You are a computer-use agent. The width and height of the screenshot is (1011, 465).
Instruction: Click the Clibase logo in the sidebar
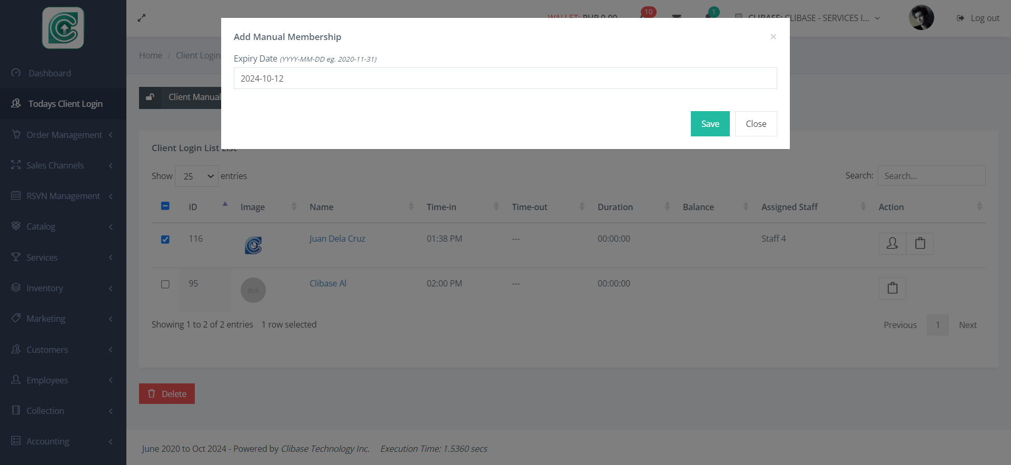point(63,28)
